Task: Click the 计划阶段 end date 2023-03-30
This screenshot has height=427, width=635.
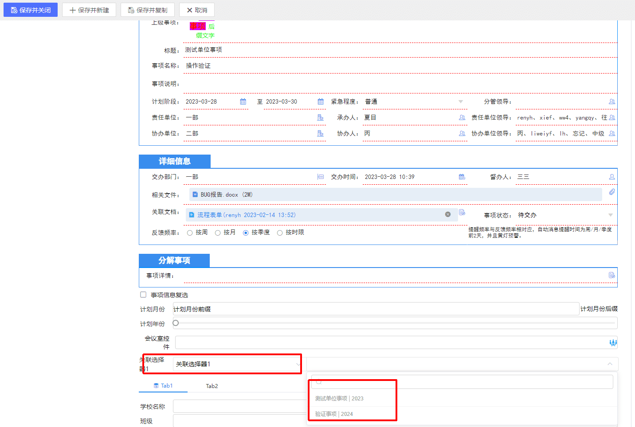Action: point(282,101)
